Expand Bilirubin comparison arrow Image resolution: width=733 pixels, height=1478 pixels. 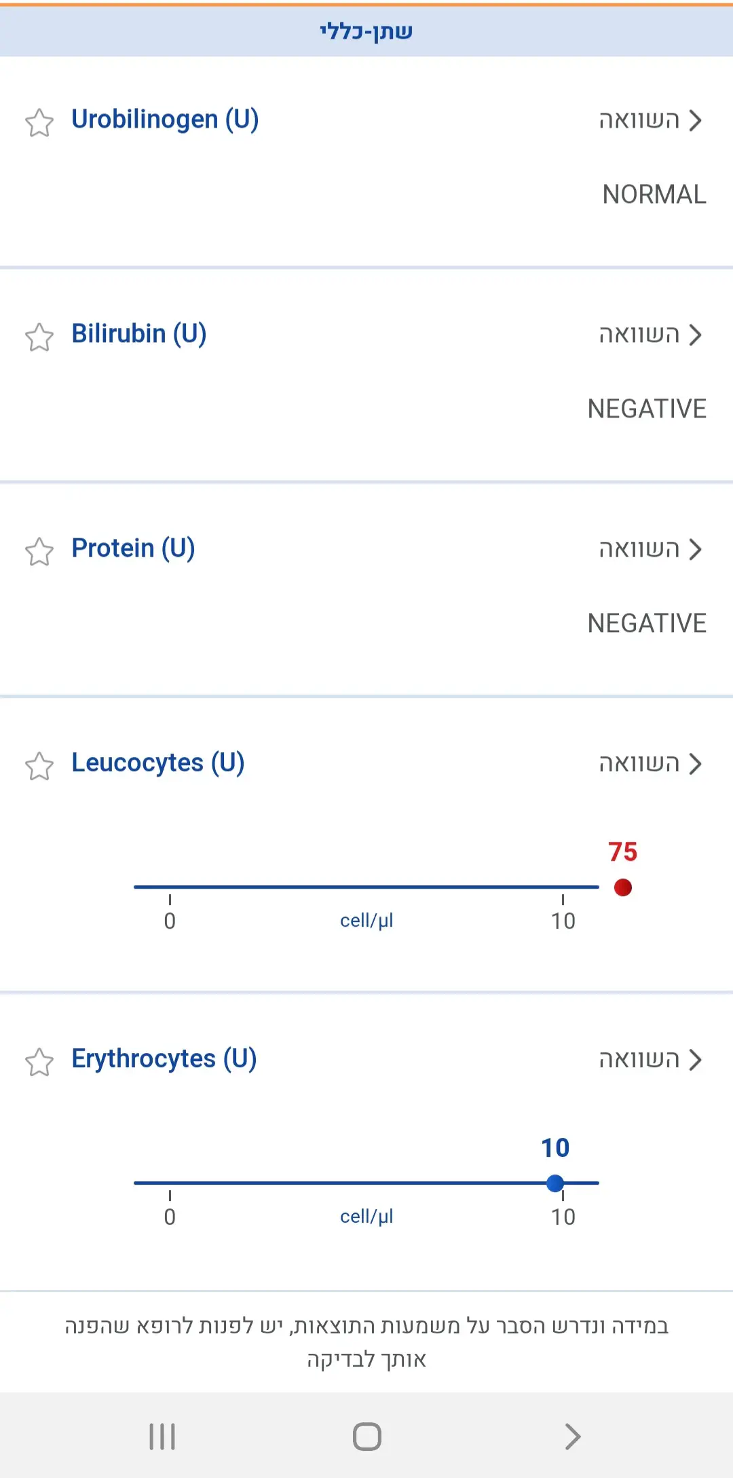pos(695,335)
